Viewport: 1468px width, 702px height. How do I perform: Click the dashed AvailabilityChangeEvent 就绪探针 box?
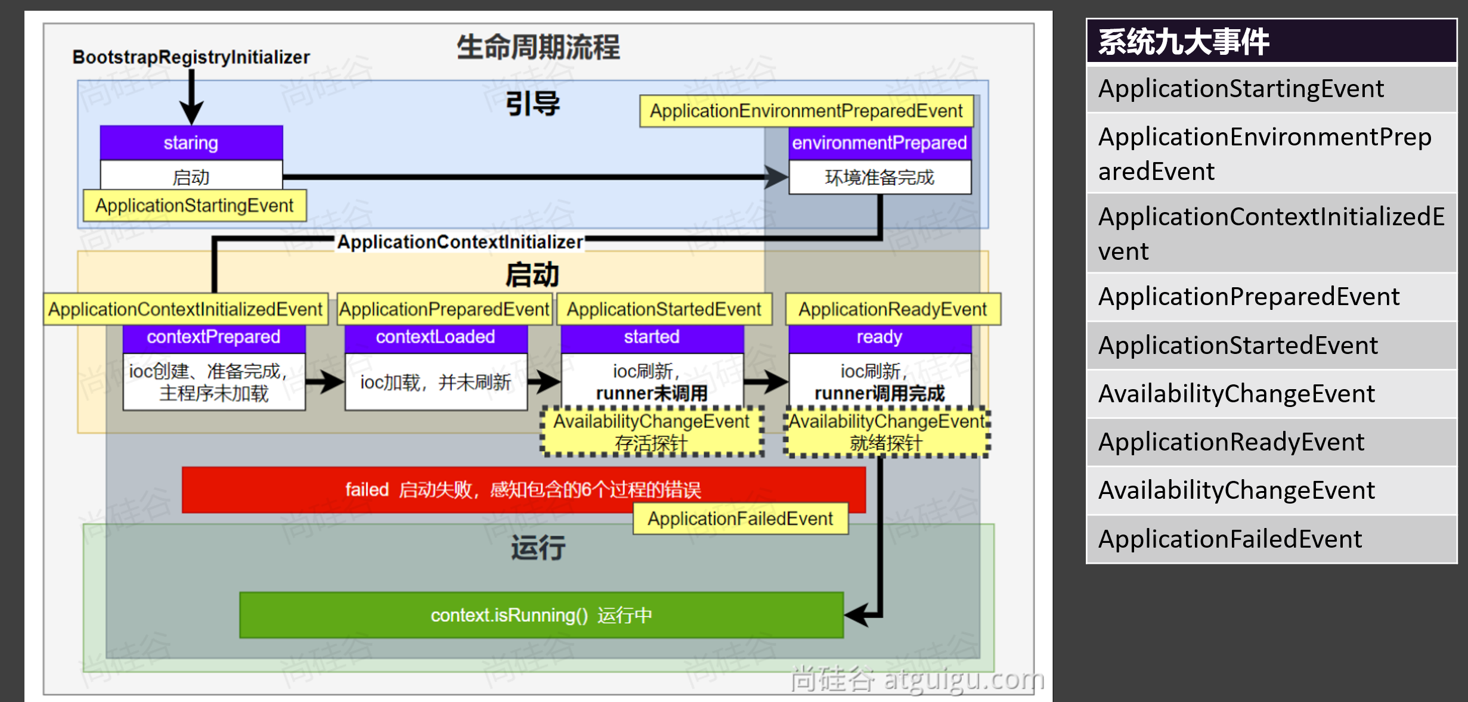tap(887, 432)
